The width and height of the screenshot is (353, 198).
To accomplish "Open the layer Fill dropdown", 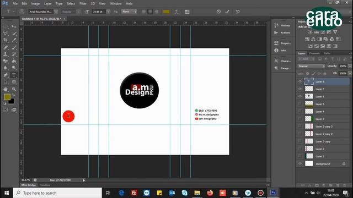I will (350, 73).
